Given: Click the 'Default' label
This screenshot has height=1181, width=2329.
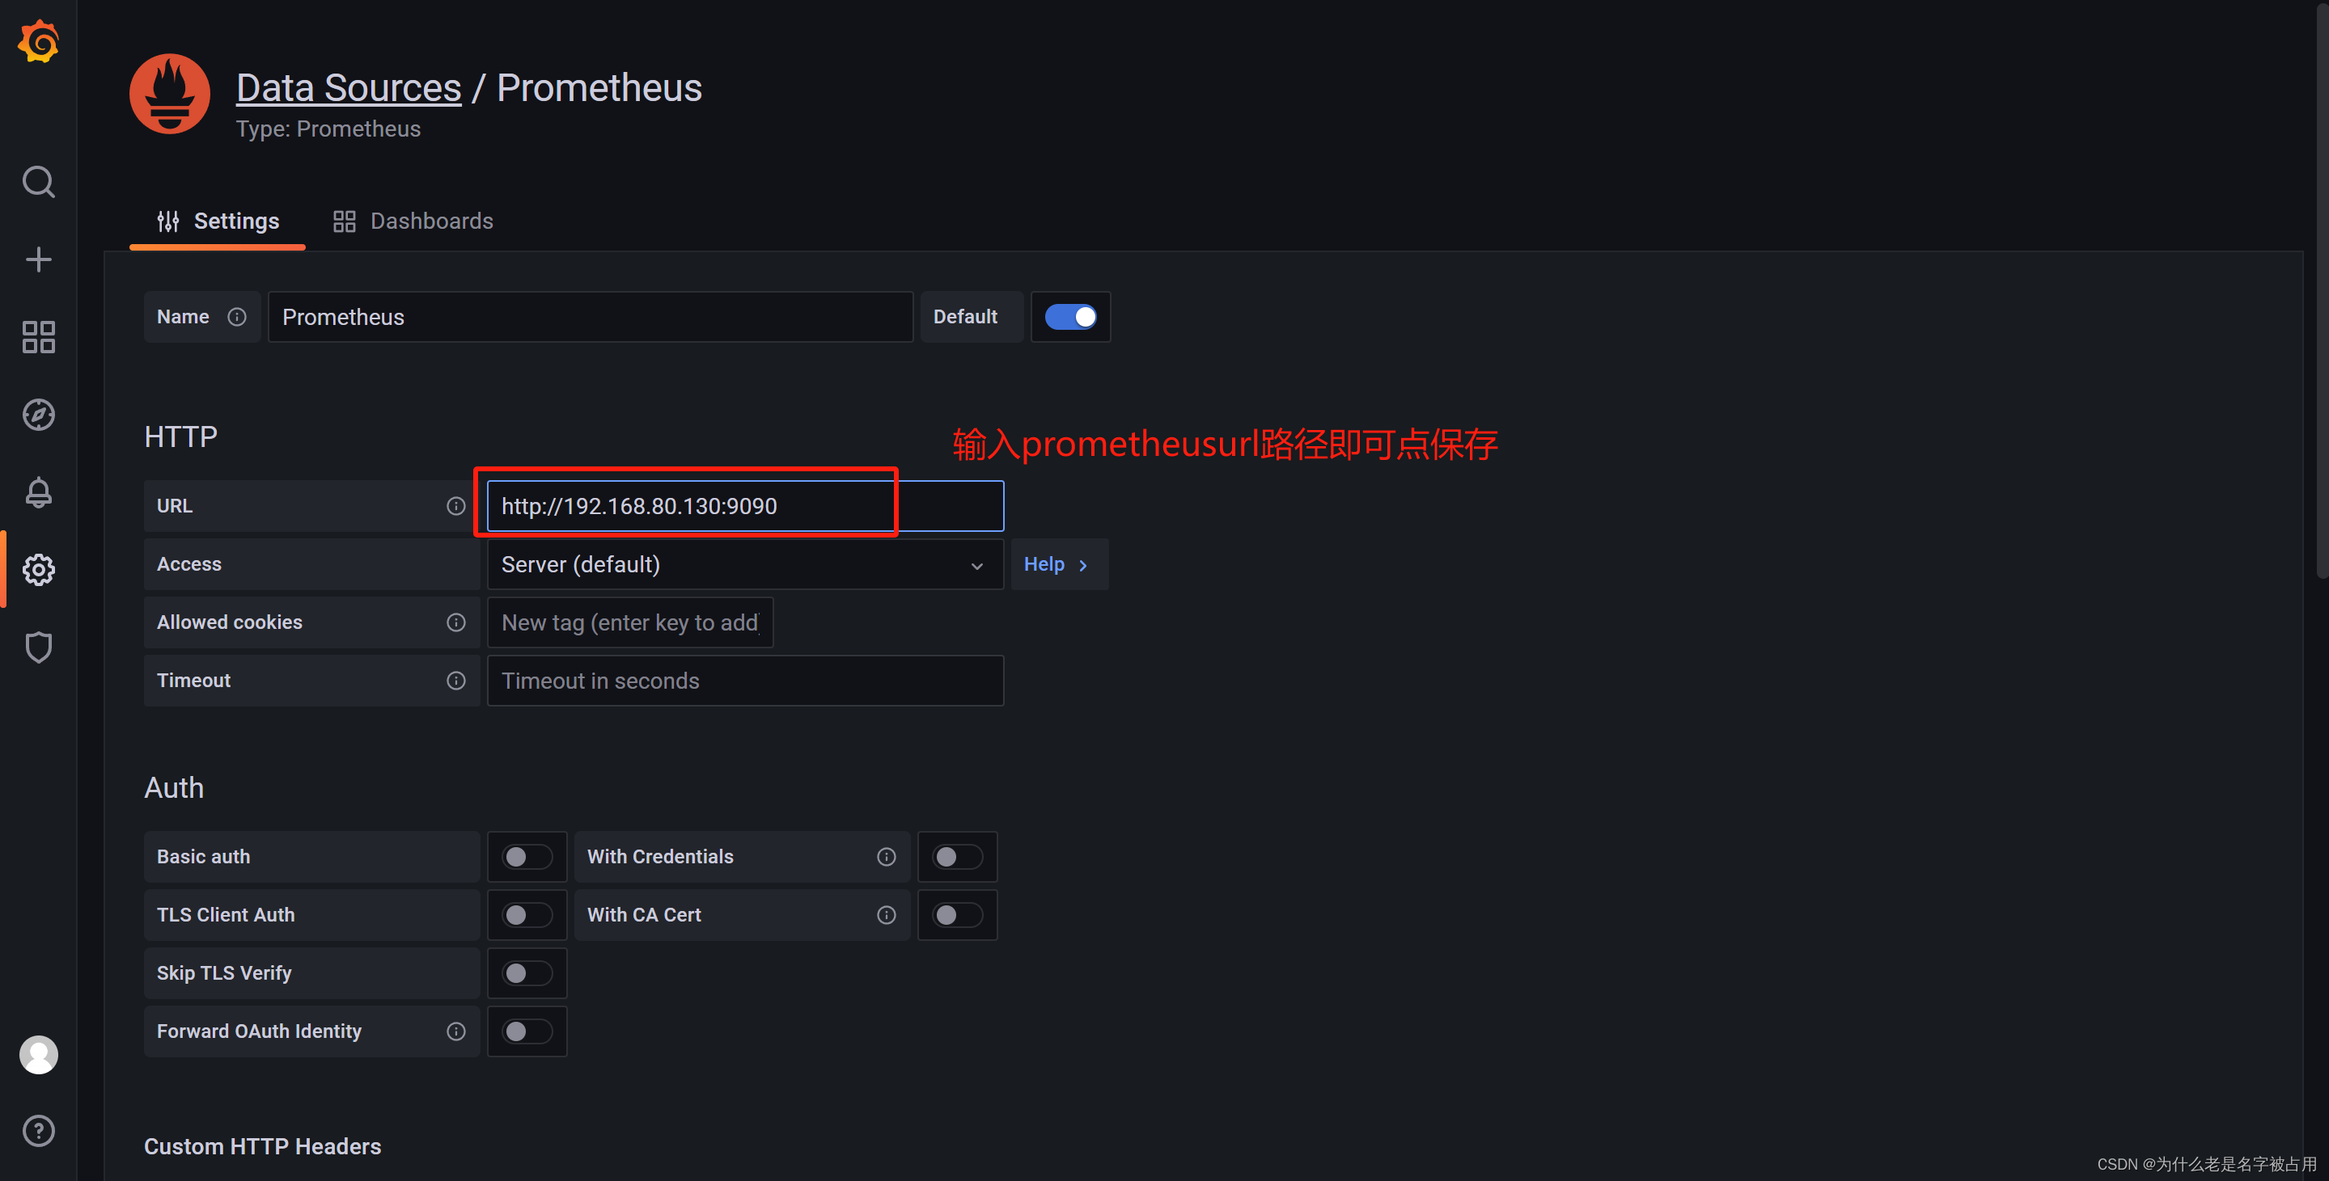Looking at the screenshot, I should tap(966, 317).
